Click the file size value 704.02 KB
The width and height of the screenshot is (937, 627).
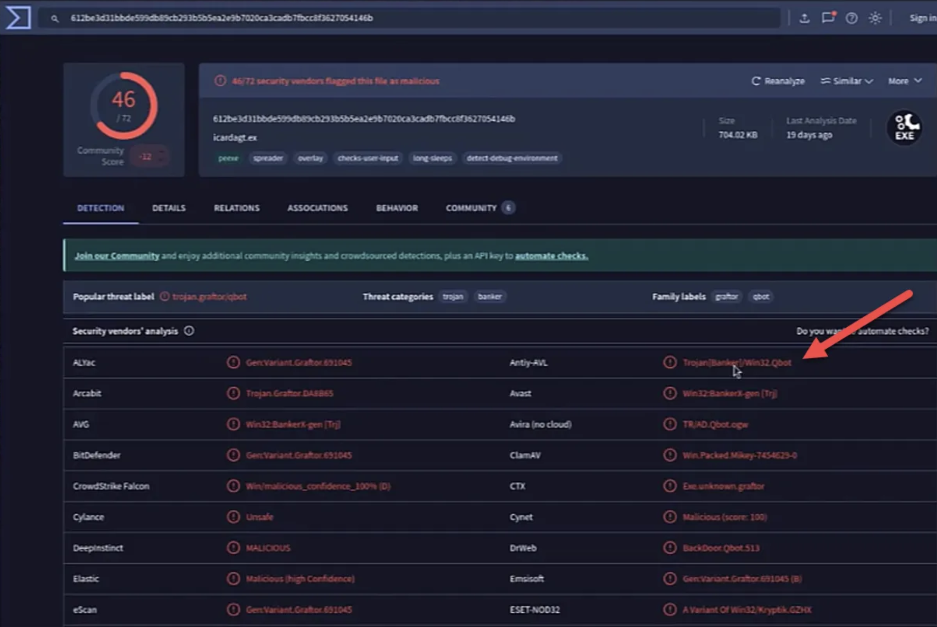click(738, 135)
